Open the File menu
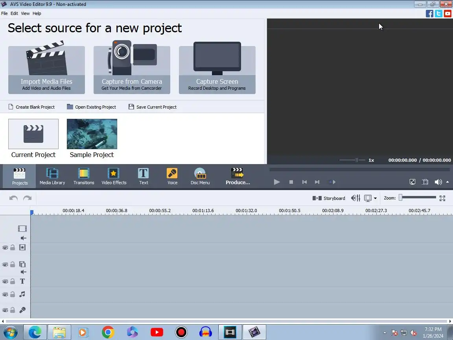The width and height of the screenshot is (453, 340). pos(4,13)
